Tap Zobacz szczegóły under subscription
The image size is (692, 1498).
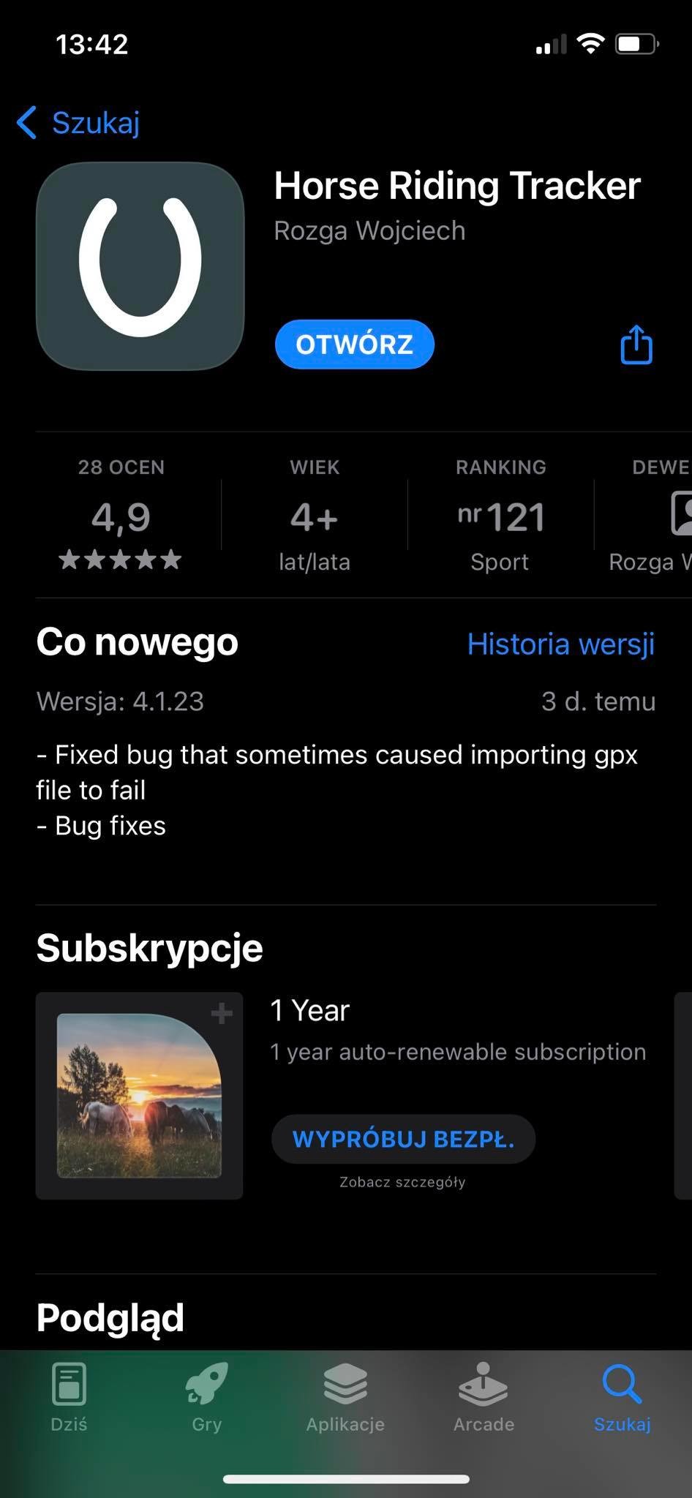(x=402, y=1182)
